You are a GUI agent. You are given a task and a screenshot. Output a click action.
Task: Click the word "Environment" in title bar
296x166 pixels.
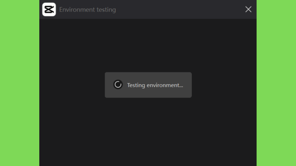tap(77, 10)
